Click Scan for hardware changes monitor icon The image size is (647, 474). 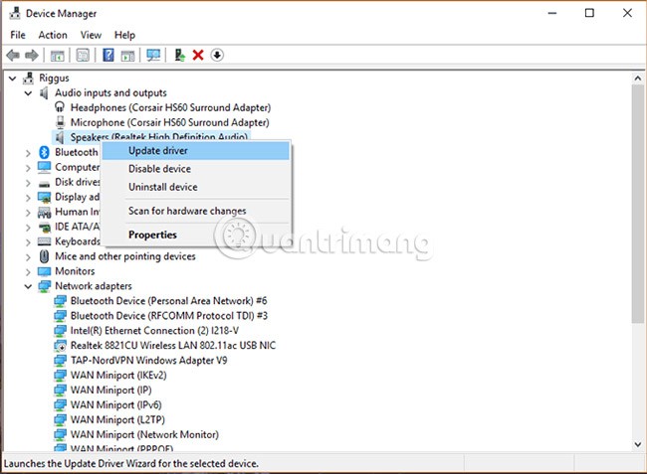(153, 55)
